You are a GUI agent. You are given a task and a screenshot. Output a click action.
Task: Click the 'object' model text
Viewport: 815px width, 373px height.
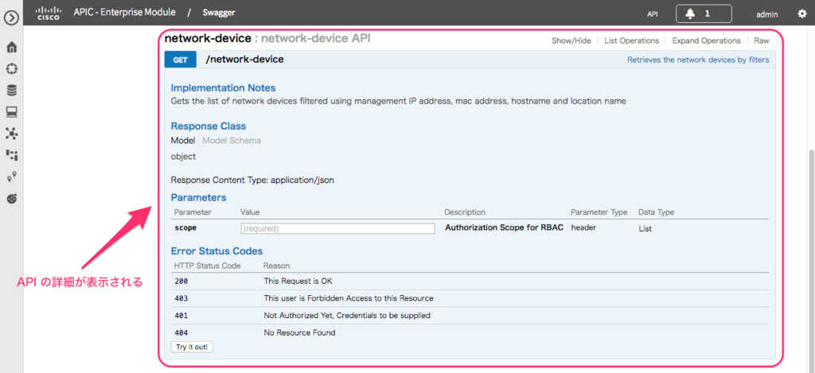tap(183, 157)
